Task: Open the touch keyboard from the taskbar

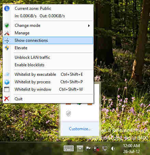Action: click(x=69, y=148)
